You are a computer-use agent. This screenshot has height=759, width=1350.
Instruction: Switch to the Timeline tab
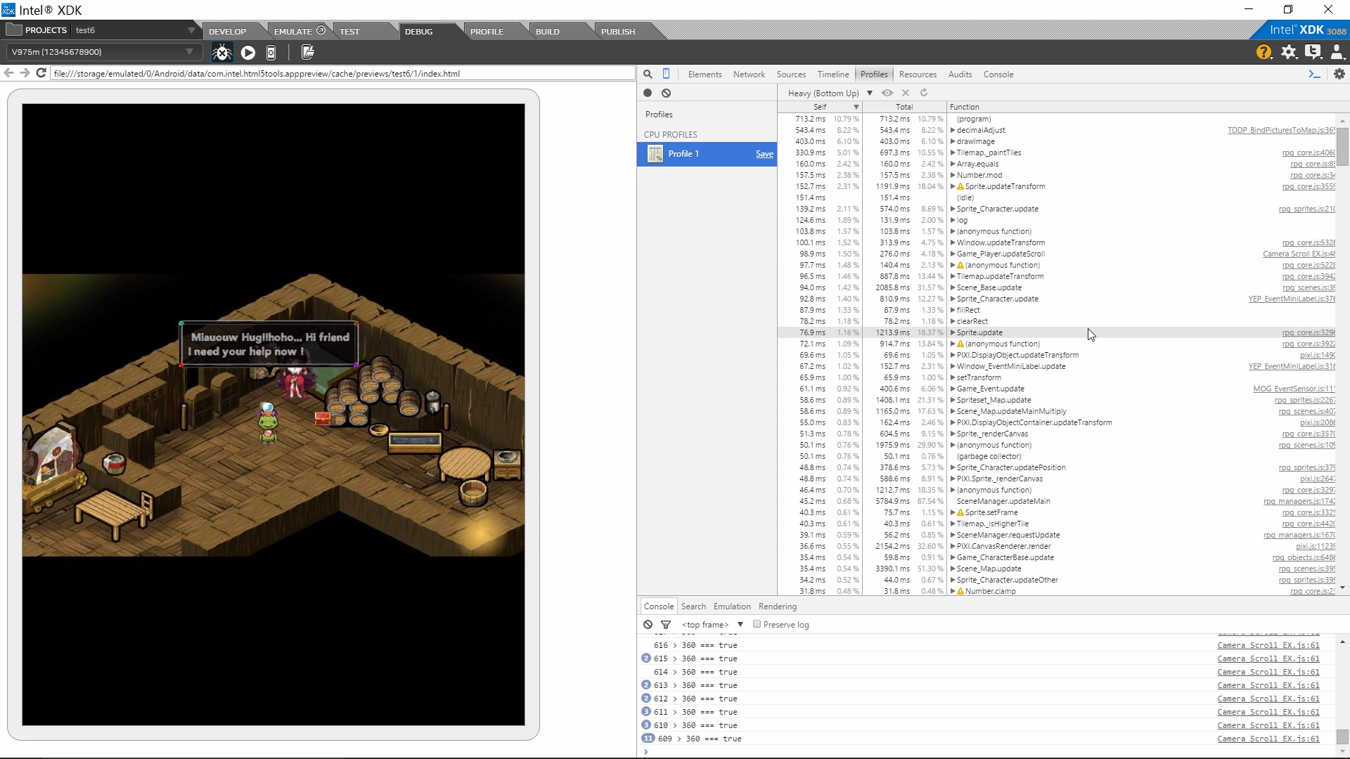[x=833, y=74]
